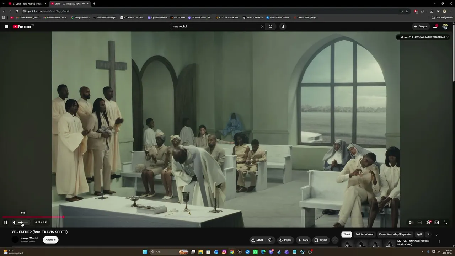Click the taskbar search box 'Ara'
This screenshot has height=256, width=455.
click(x=169, y=252)
